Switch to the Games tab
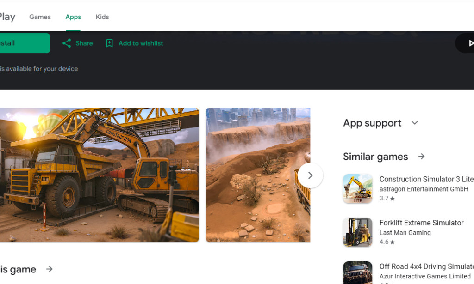This screenshot has height=284, width=474. point(40,17)
